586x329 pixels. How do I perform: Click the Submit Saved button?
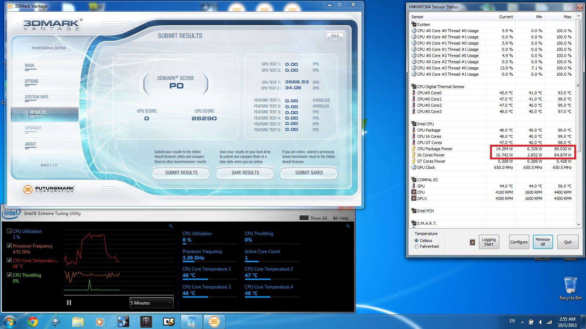point(309,173)
